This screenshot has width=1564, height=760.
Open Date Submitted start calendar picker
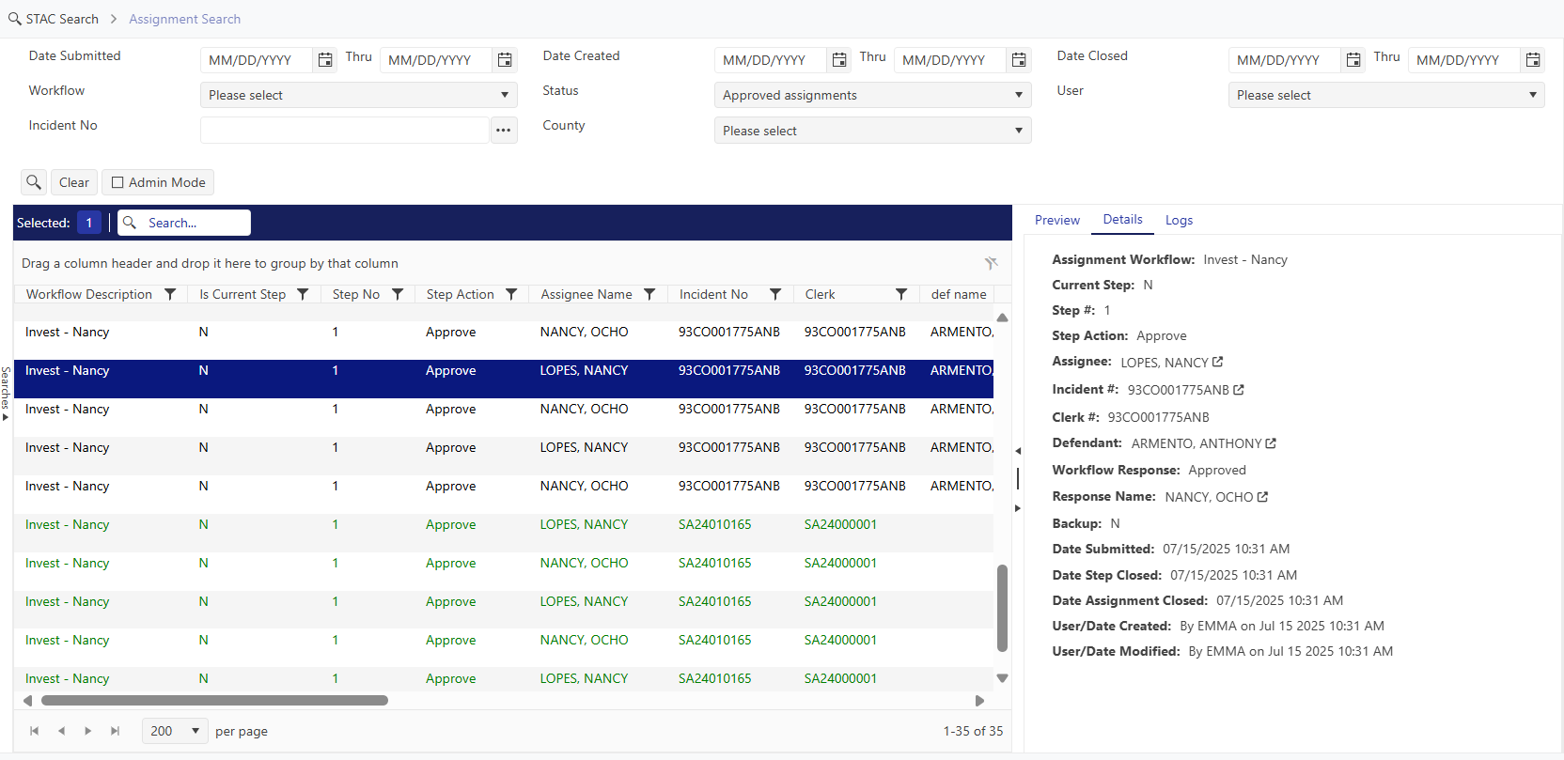coord(325,60)
